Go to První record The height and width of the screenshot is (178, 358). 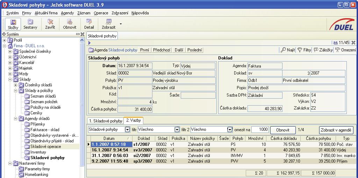pyautogui.click(x=145, y=50)
